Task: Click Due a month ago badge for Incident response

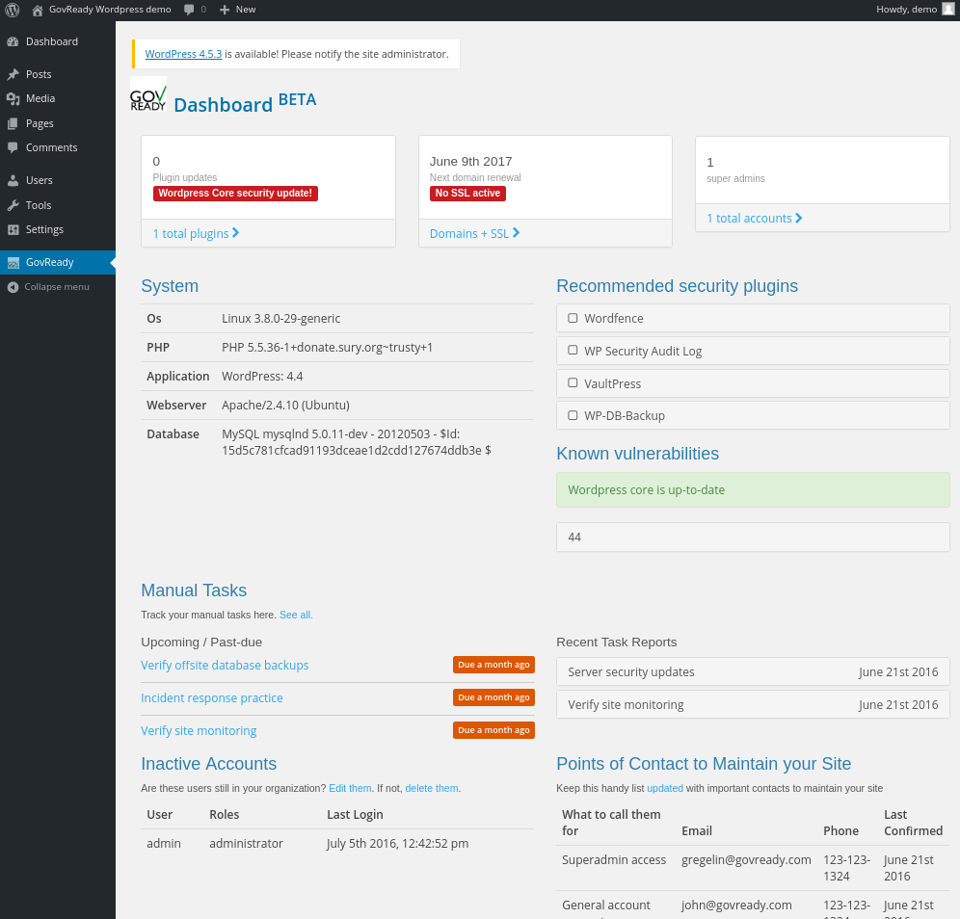Action: click(493, 697)
